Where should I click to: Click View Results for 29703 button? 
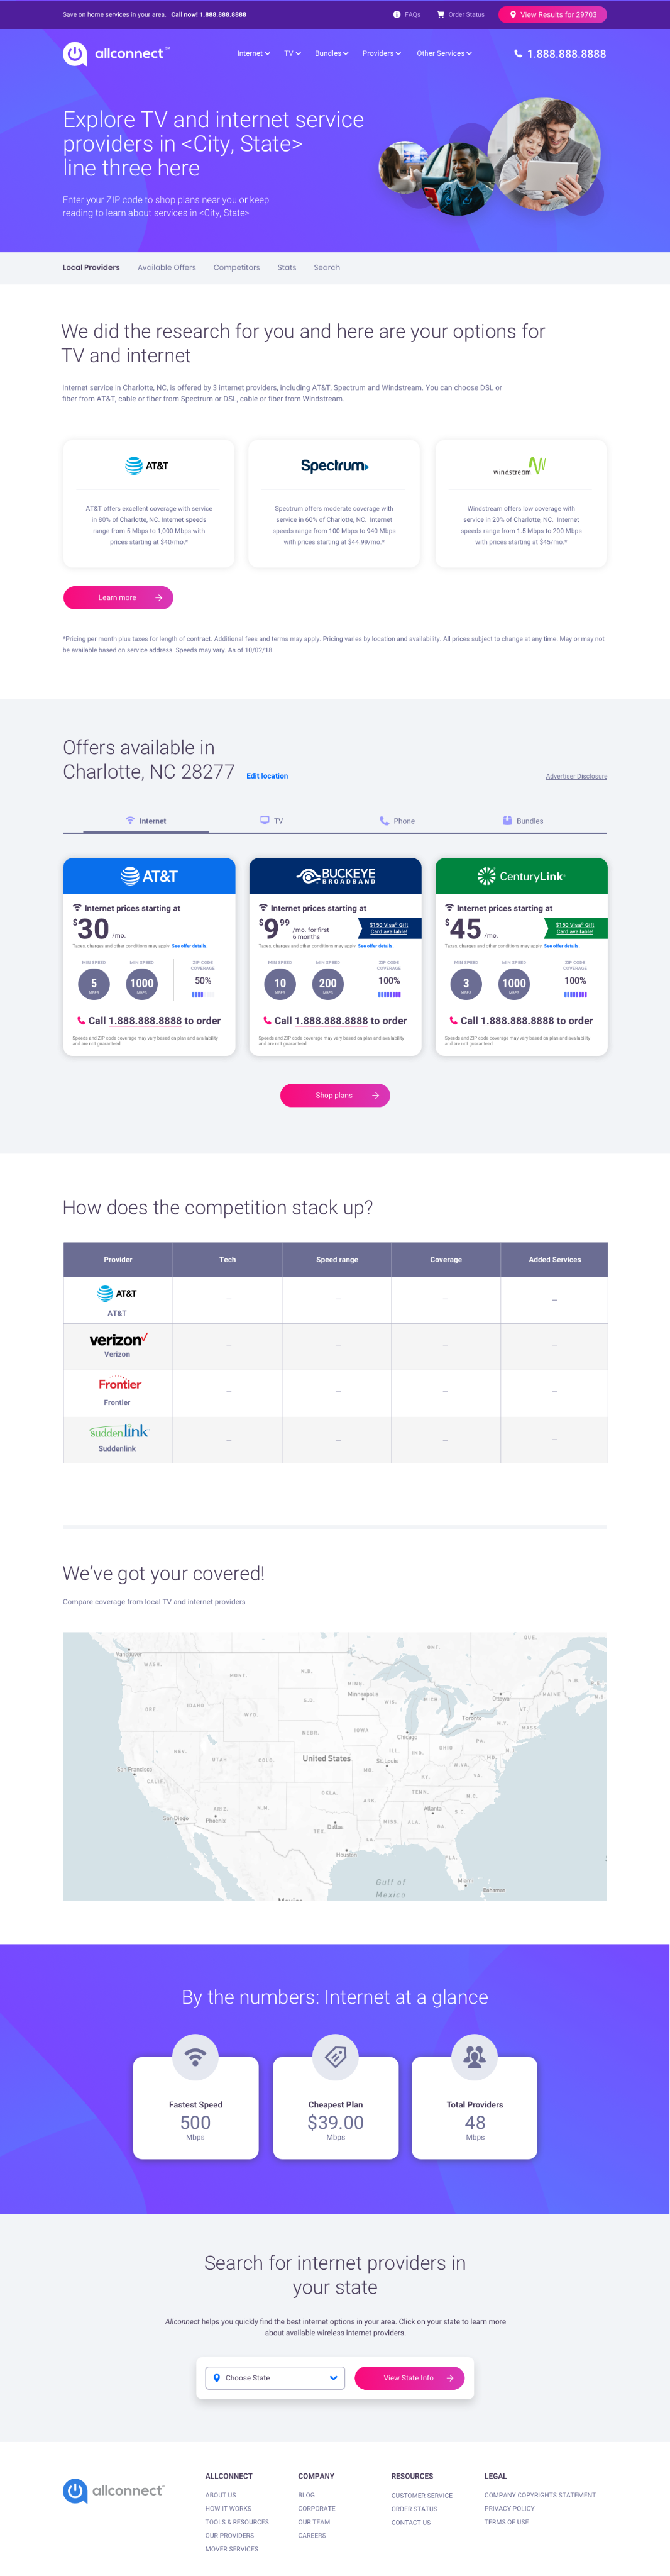552,15
